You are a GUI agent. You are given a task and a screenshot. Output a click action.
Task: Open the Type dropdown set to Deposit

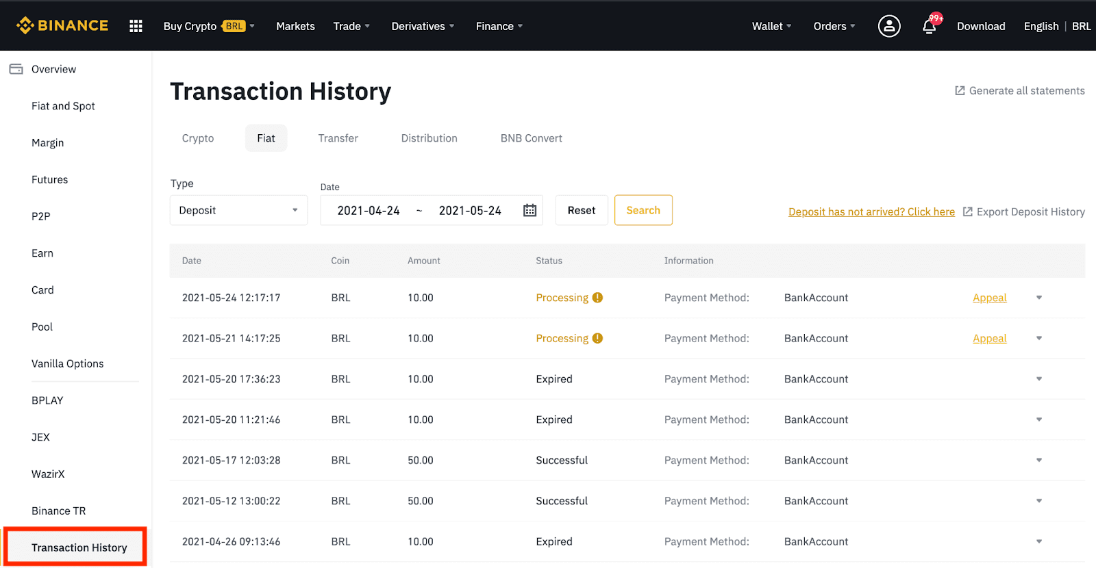[238, 211]
